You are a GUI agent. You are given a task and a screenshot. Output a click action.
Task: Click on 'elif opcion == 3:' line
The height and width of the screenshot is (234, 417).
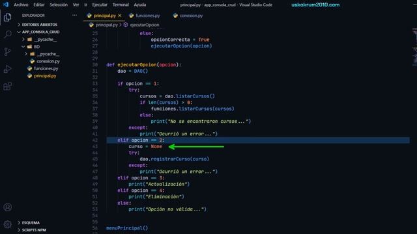click(x=141, y=177)
